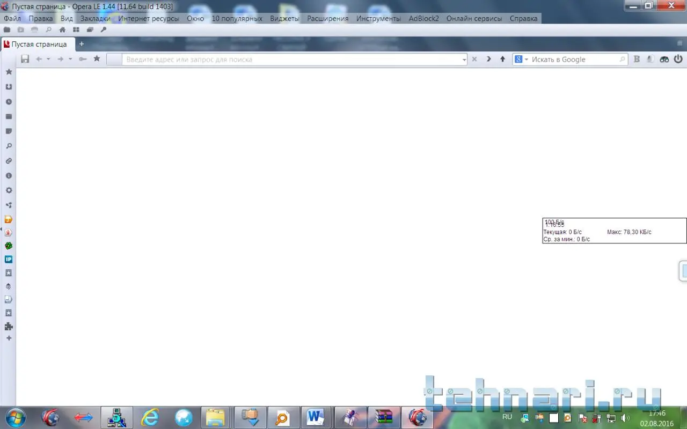Open a new tab with plus button

82,44
